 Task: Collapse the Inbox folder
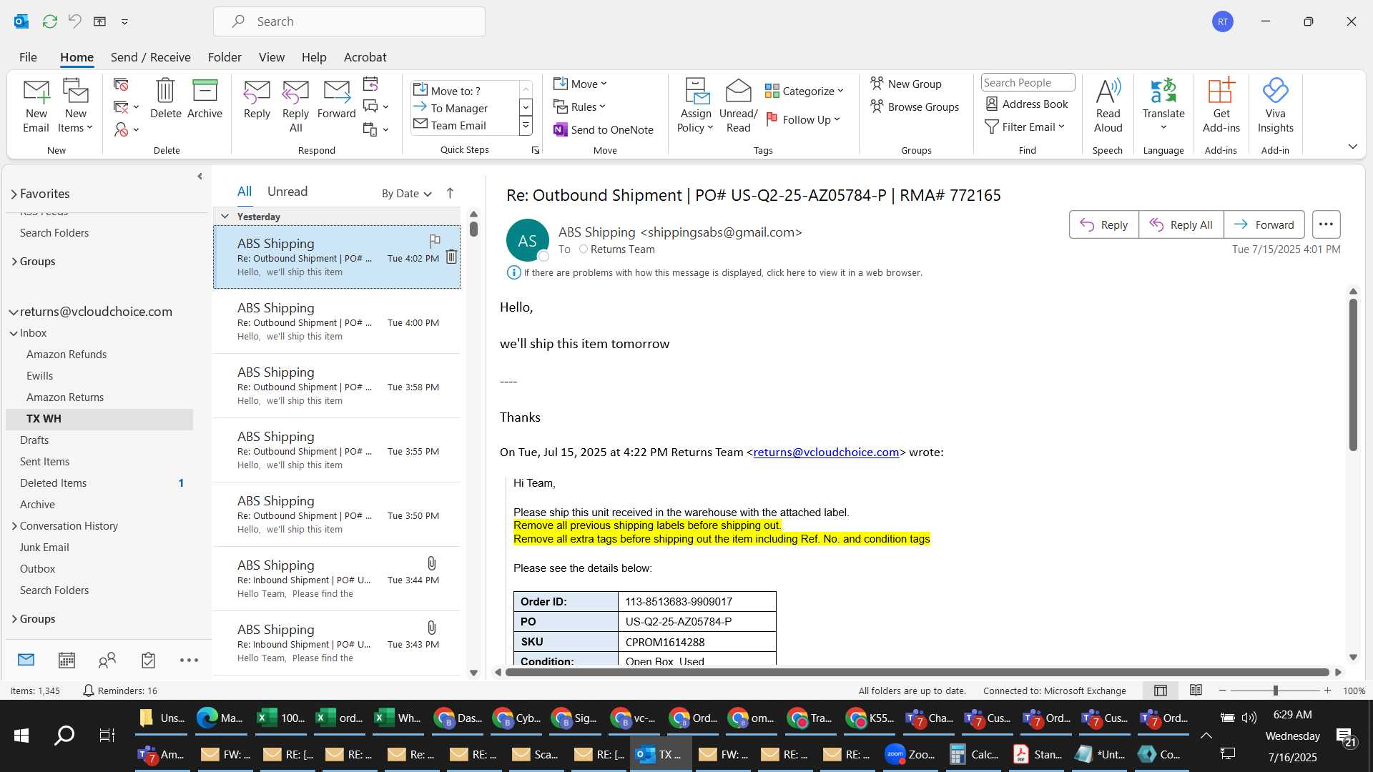pos(14,333)
